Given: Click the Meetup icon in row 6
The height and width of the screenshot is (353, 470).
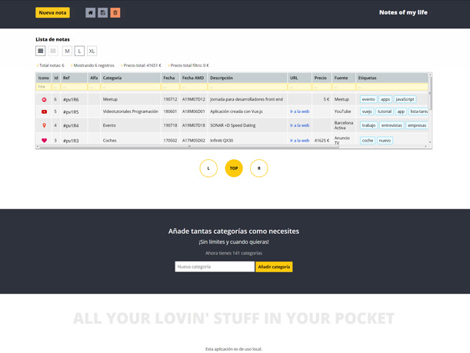Looking at the screenshot, I should pyautogui.click(x=44, y=99).
